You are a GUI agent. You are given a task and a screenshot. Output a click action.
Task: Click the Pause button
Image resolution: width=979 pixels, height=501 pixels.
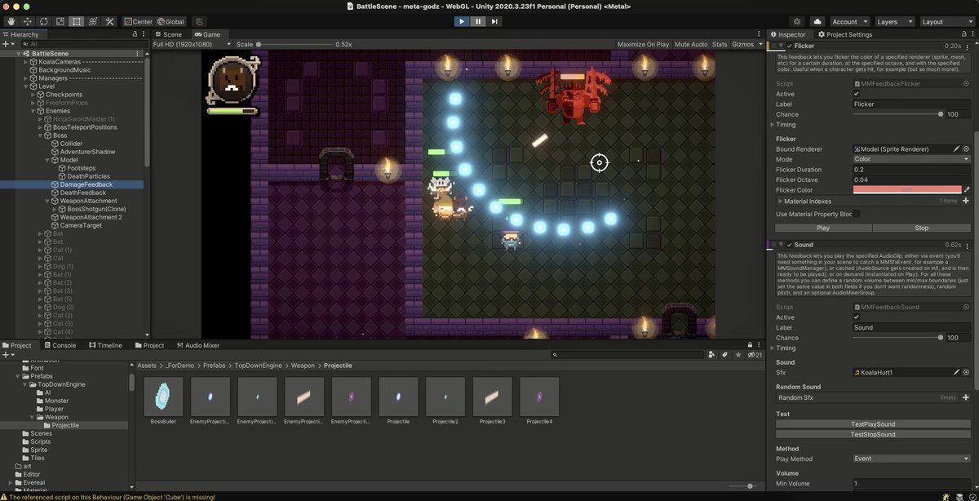click(478, 21)
